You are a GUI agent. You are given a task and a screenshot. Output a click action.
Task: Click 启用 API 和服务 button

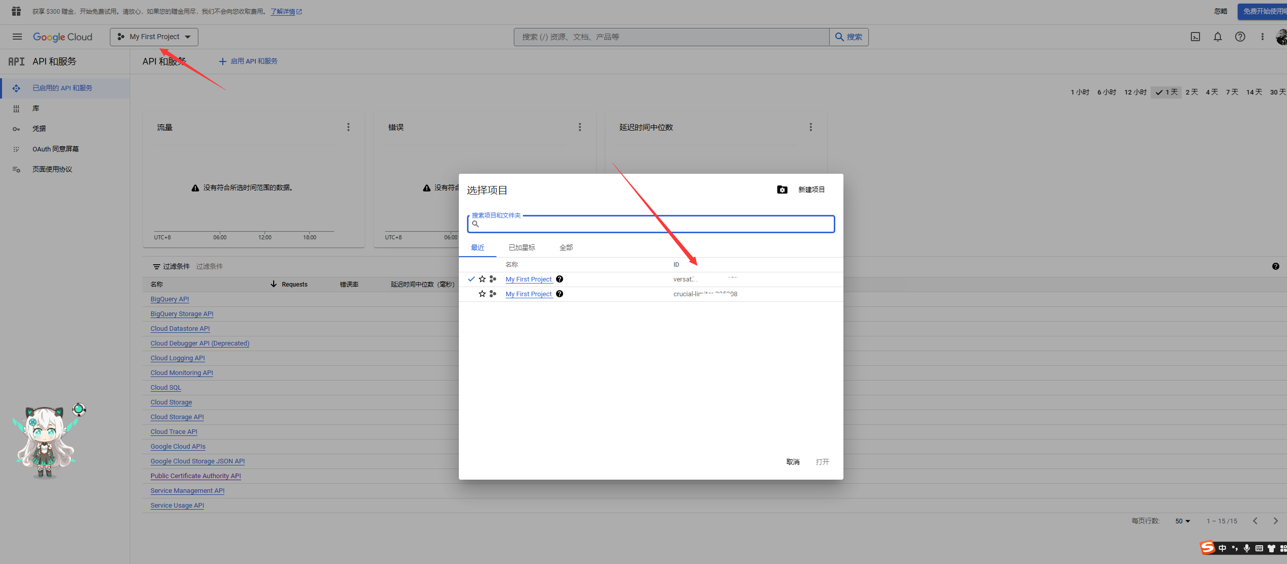pos(248,61)
